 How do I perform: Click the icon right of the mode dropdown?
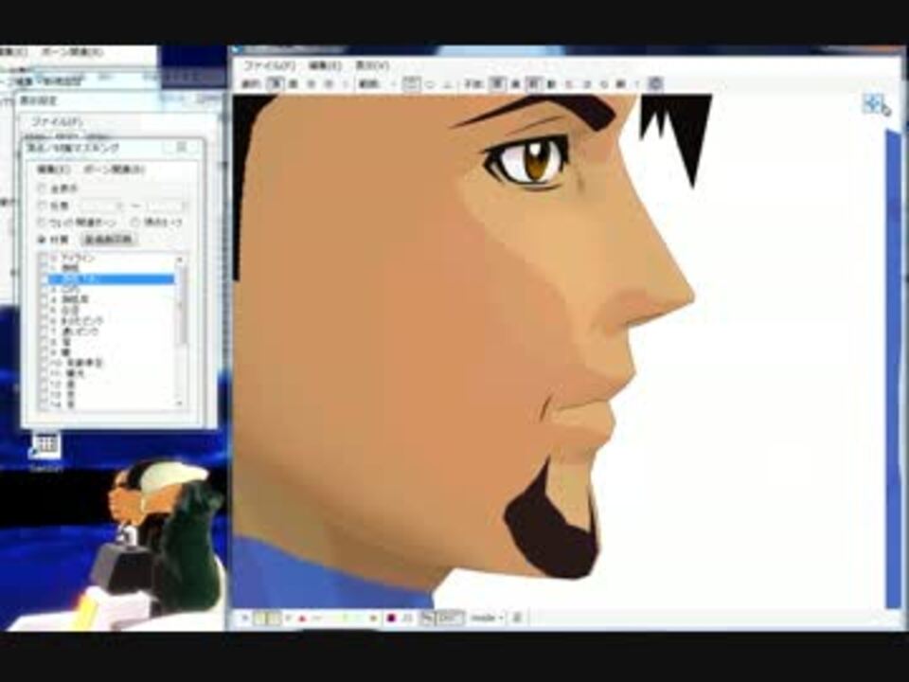pos(518,619)
